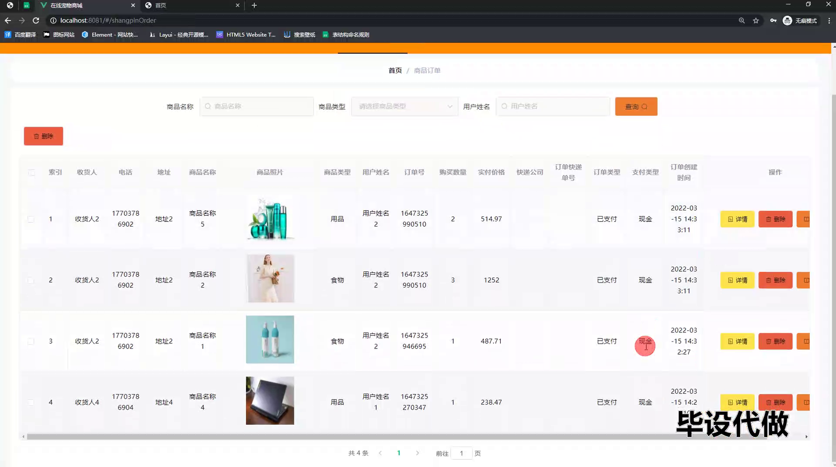The height and width of the screenshot is (467, 836).
Task: Click the partially hidden orange button in row 3
Action: [803, 341]
